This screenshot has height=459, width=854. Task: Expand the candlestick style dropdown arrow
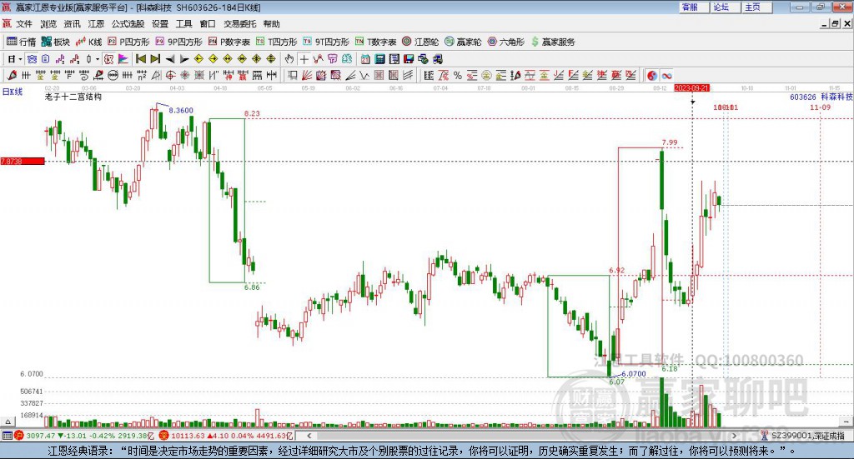(98, 59)
